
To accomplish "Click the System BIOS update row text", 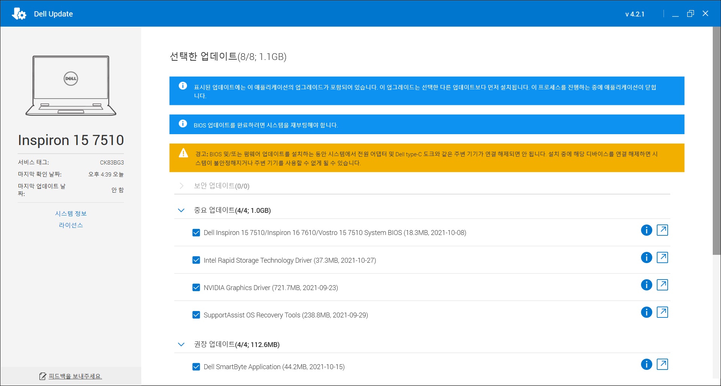I will click(335, 233).
